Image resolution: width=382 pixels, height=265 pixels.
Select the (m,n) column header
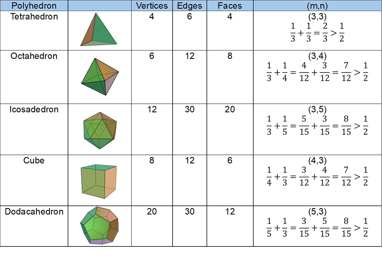(317, 6)
